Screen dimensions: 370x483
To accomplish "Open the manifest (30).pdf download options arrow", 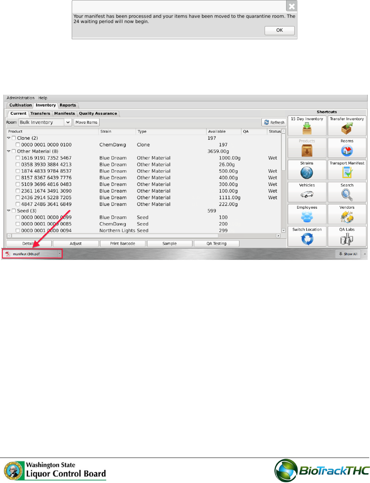I will pos(60,254).
